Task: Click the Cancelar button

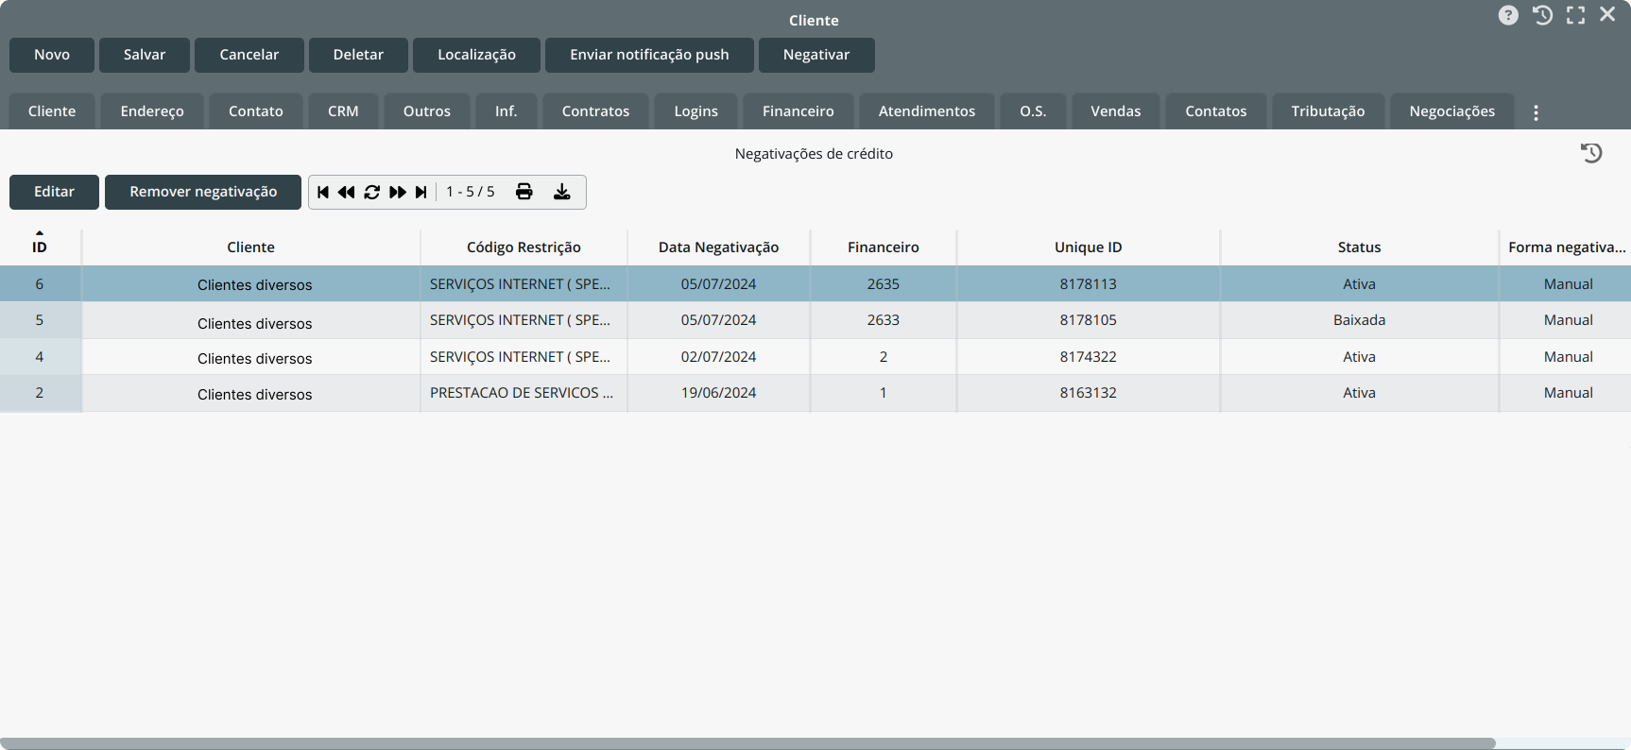Action: [249, 55]
